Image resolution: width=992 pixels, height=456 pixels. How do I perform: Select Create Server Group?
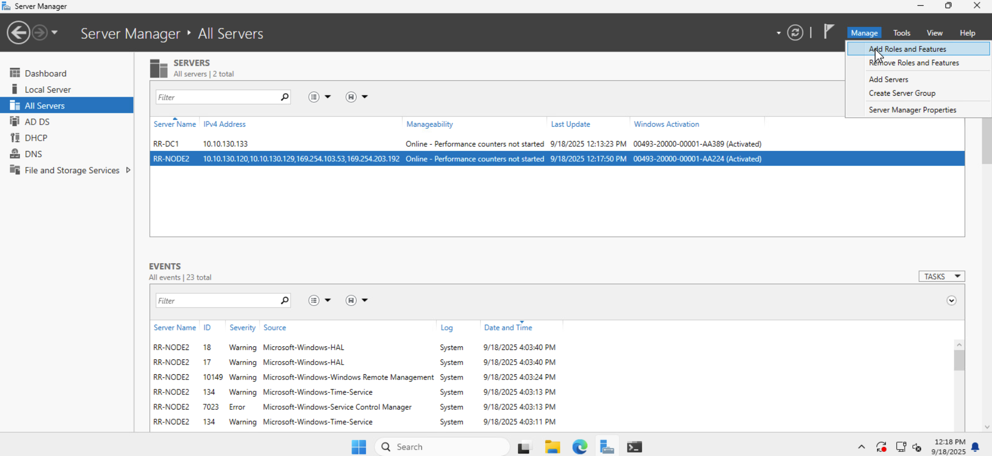(918, 93)
